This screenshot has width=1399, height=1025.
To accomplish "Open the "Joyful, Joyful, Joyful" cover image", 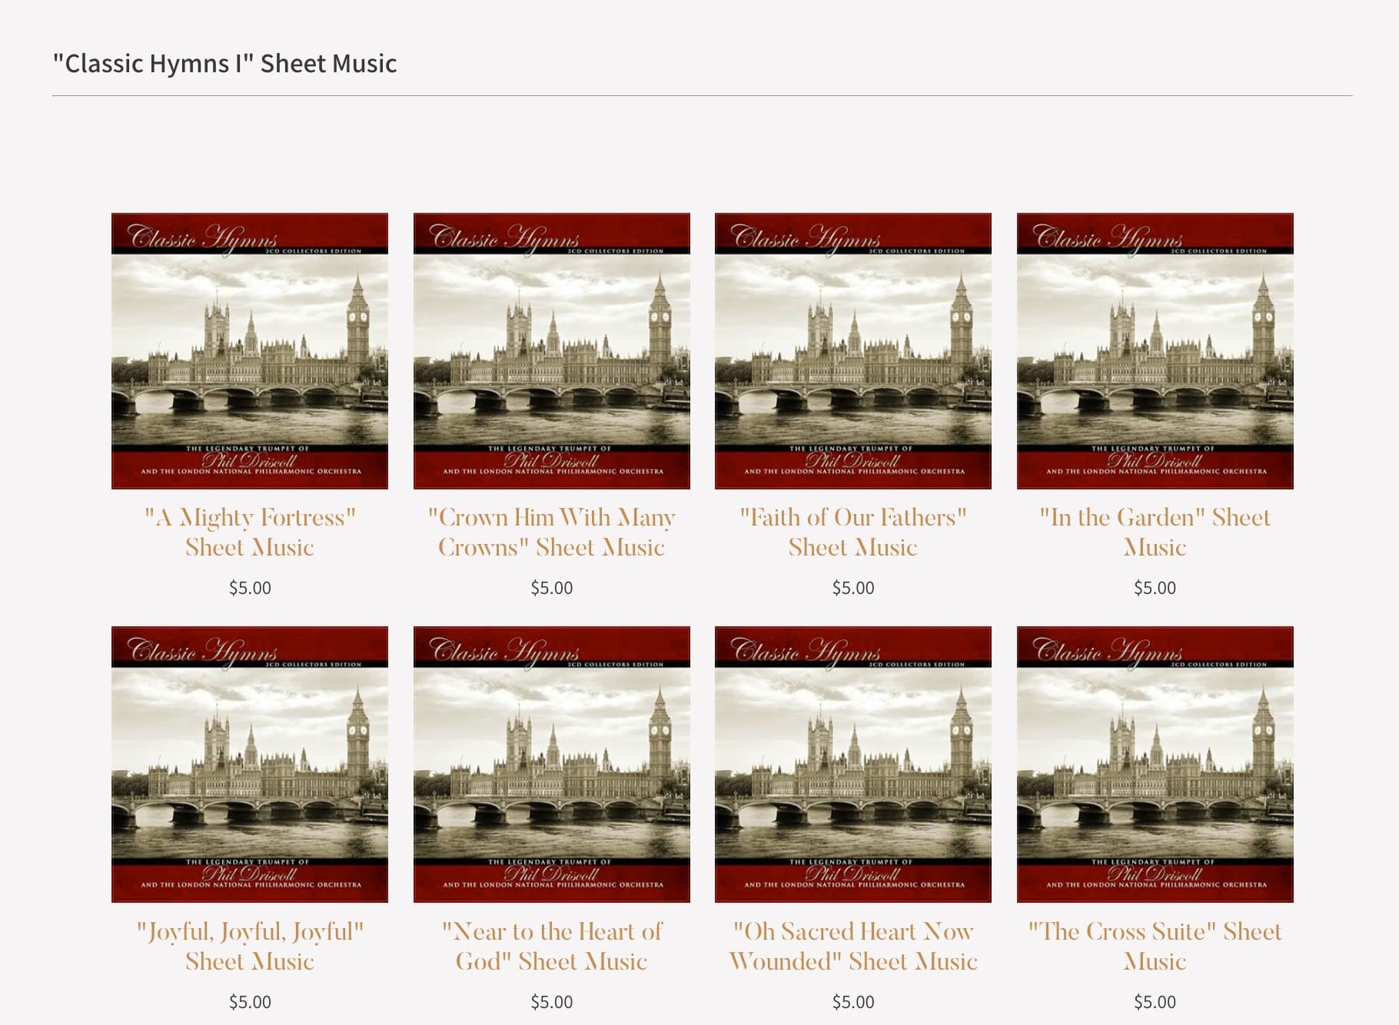I will [250, 765].
